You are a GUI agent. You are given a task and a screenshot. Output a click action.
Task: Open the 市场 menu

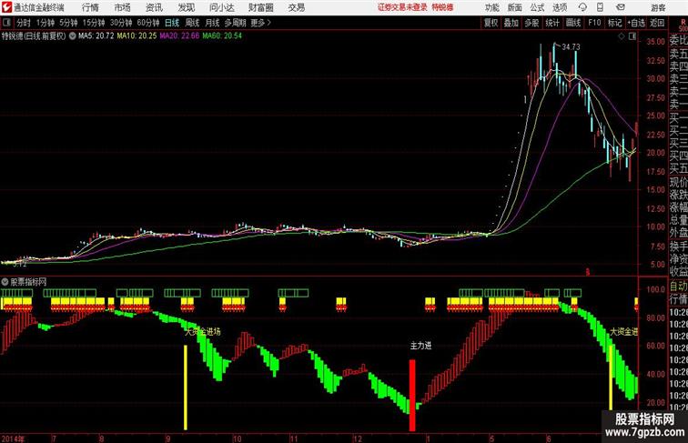[x=122, y=7]
